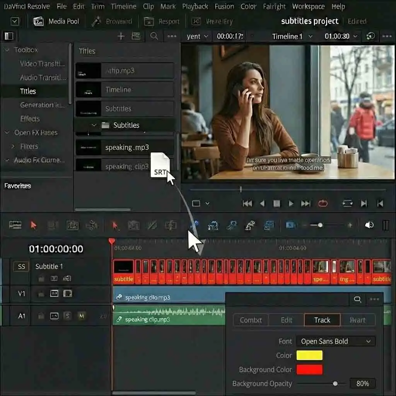
Task: Solo the A1 audio track
Action: (x=67, y=316)
